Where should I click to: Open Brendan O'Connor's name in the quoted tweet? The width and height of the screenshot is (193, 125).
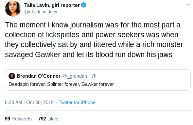(x=39, y=76)
